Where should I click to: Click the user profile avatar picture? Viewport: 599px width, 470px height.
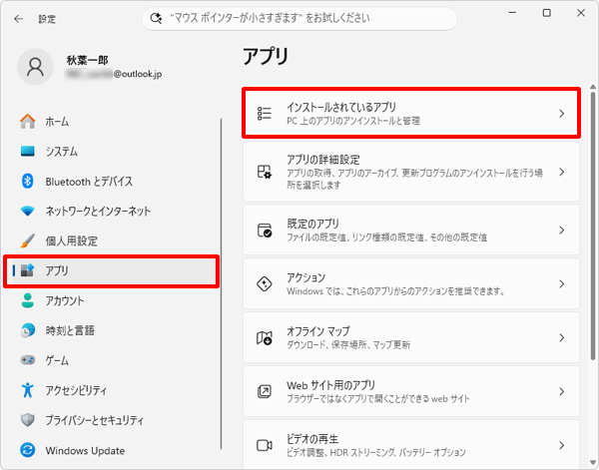35,67
